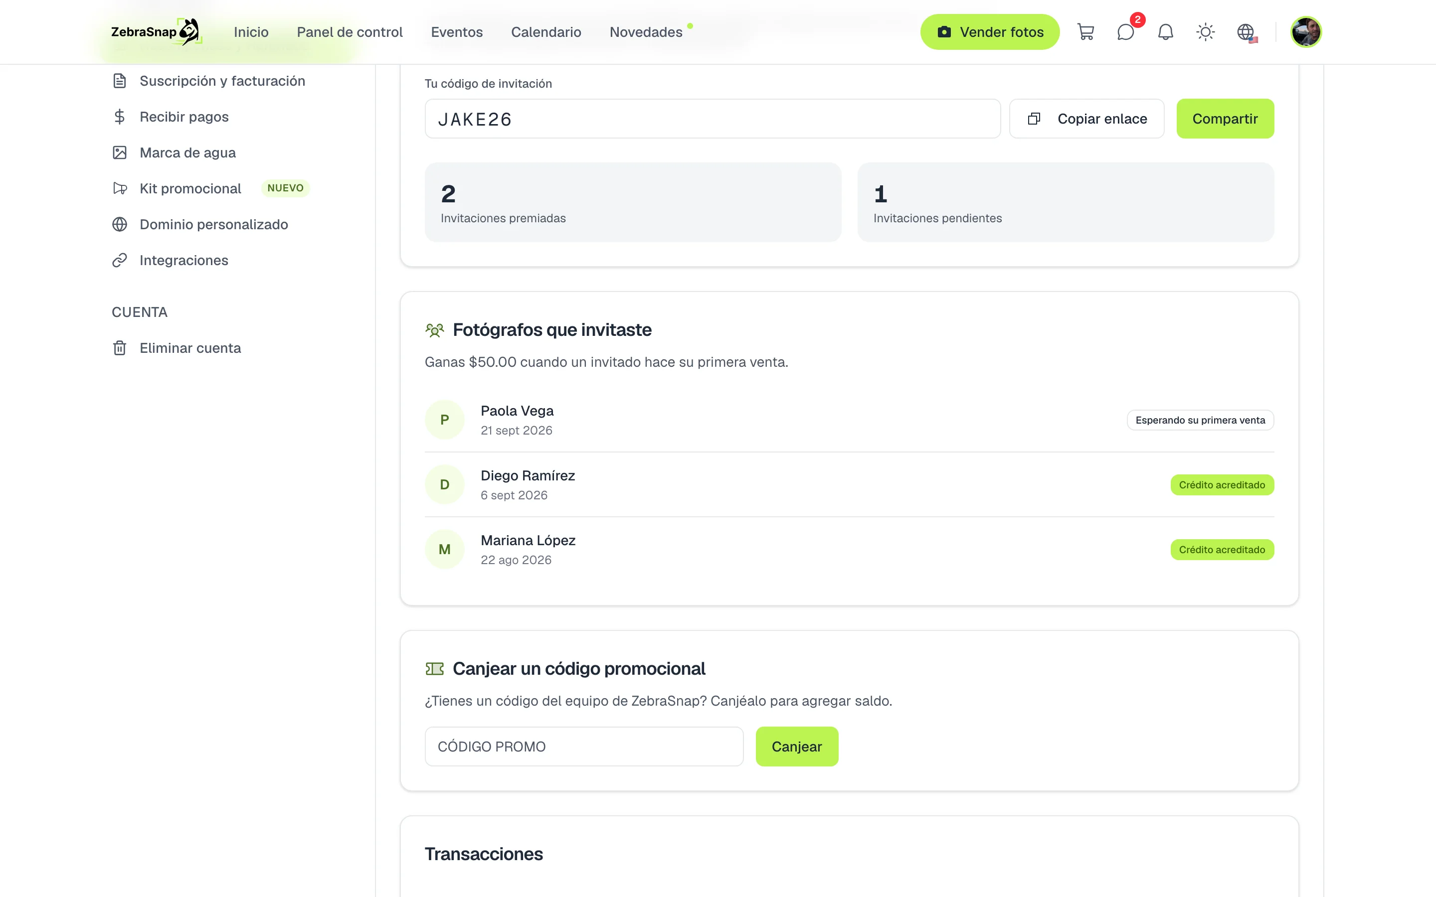Open the Calendario page
1436x897 pixels.
[546, 32]
